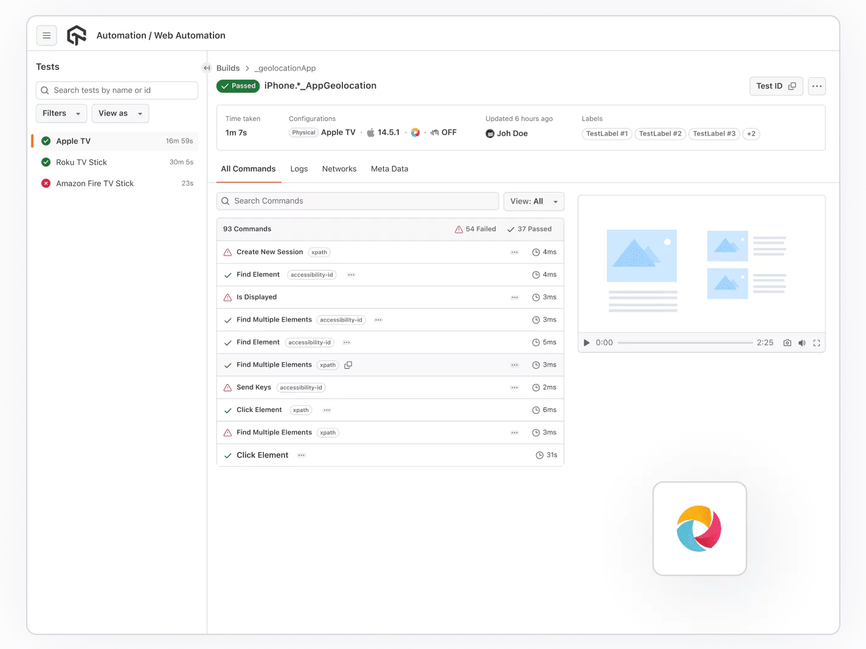866x649 pixels.
Task: Expand the View: All dropdown
Action: coord(533,201)
